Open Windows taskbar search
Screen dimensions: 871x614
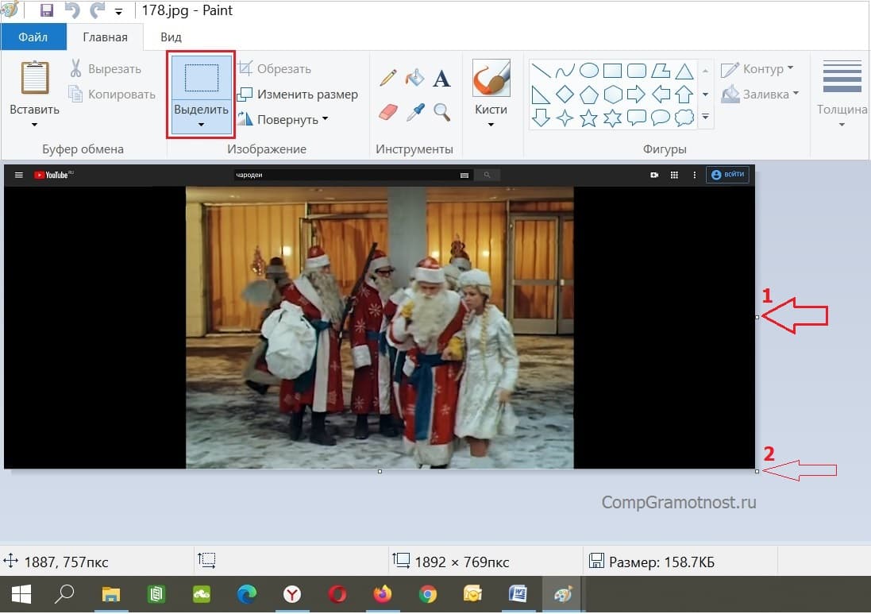[64, 595]
